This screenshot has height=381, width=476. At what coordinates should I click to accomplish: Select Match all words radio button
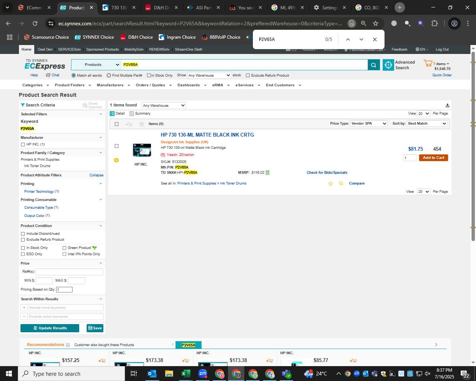(74, 76)
